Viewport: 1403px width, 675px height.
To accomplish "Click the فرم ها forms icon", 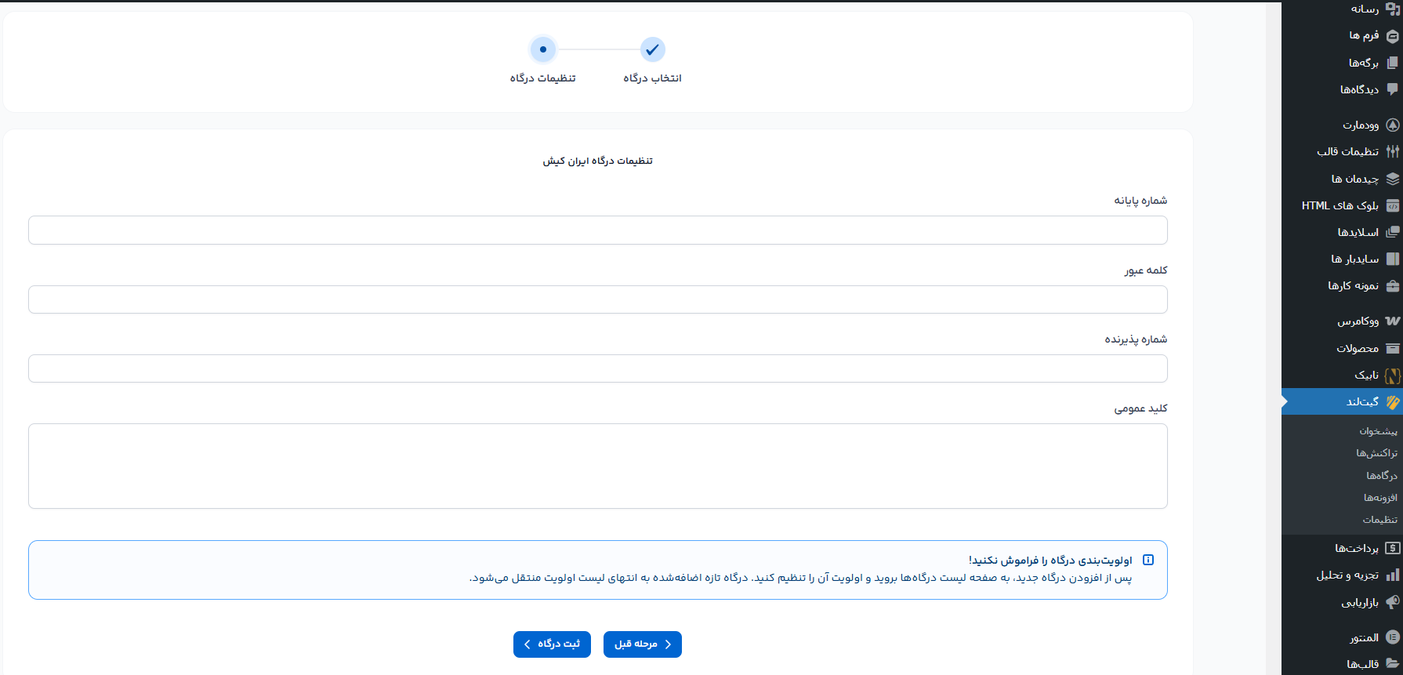I will [1392, 36].
